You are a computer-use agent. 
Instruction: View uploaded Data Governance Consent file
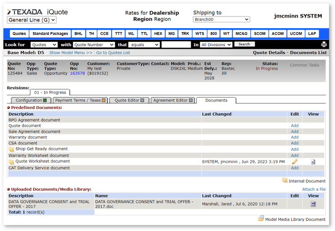point(313,204)
